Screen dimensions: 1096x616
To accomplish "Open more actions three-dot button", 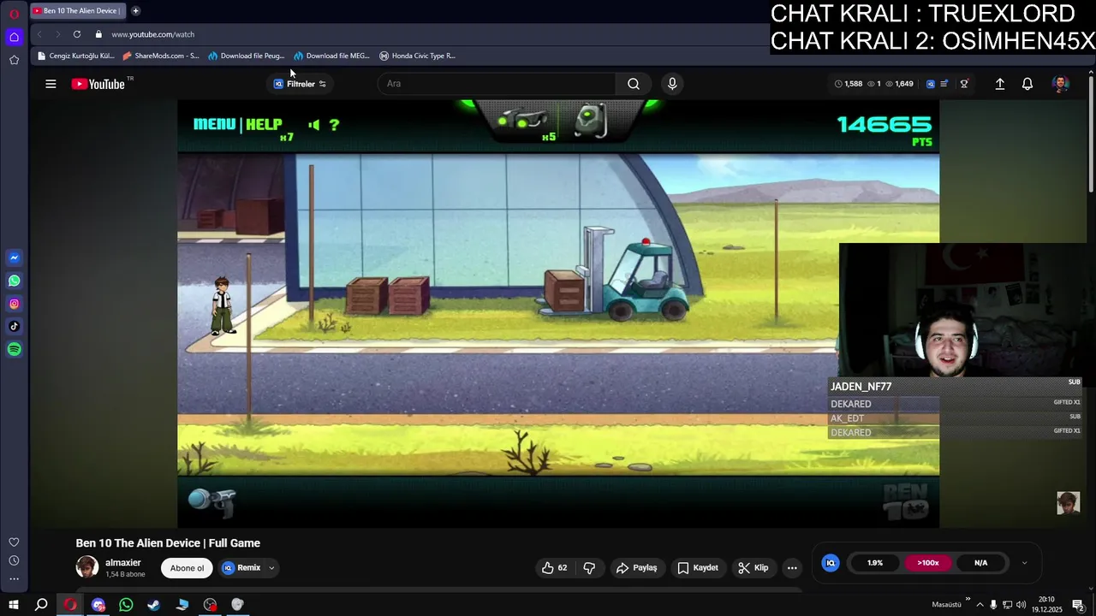I will point(792,568).
